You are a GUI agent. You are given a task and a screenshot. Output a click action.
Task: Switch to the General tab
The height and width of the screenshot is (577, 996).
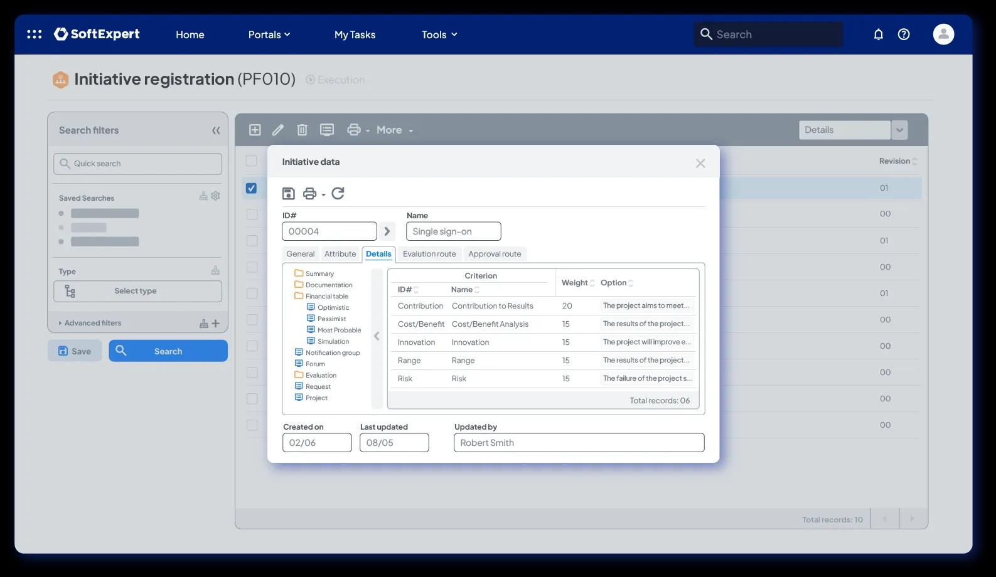tap(300, 254)
